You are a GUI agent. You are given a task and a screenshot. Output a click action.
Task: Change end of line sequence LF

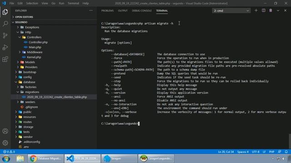(264, 152)
